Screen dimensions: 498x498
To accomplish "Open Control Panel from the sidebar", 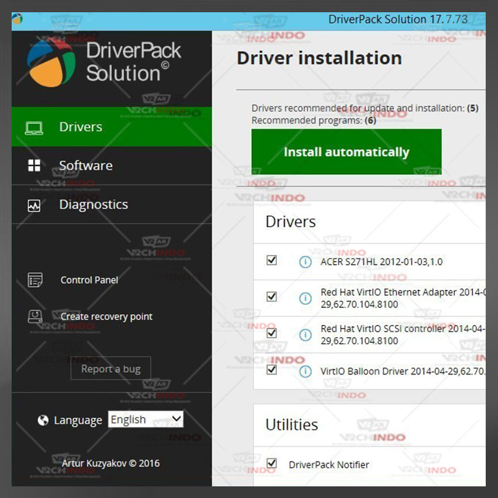I will 89,280.
